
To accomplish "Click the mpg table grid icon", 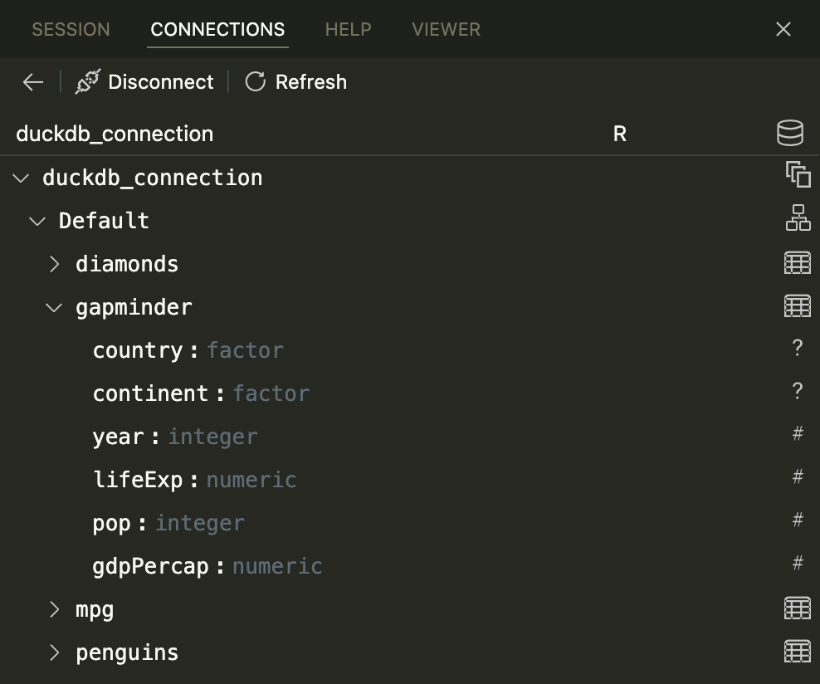I will pyautogui.click(x=798, y=608).
